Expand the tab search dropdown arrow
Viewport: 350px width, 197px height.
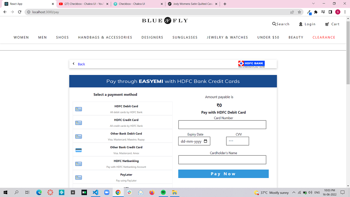point(314,4)
